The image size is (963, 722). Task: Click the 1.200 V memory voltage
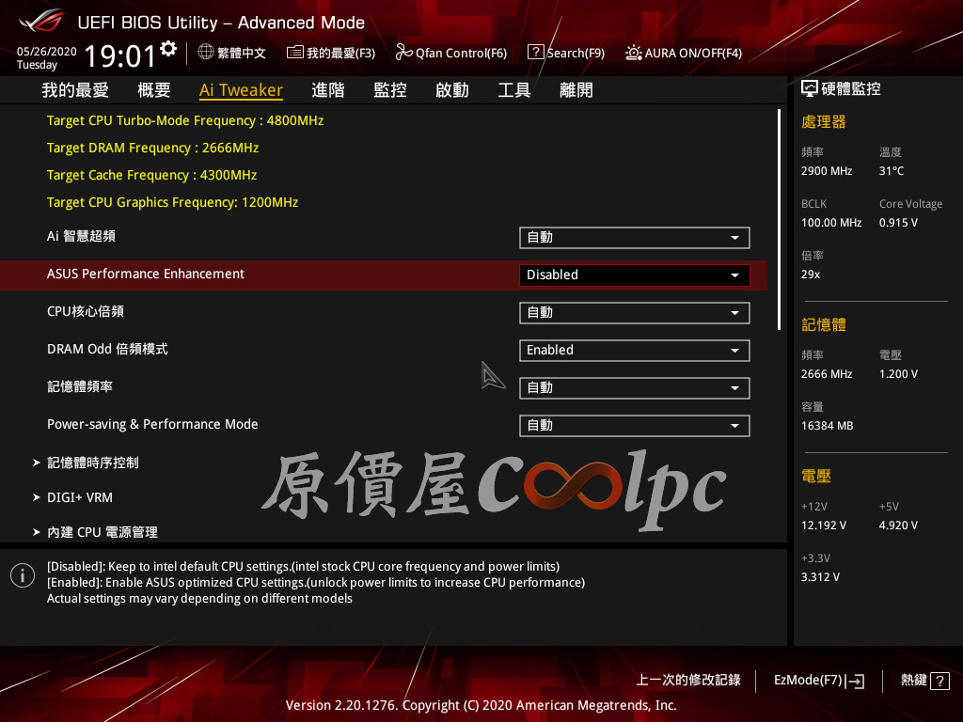(x=898, y=374)
